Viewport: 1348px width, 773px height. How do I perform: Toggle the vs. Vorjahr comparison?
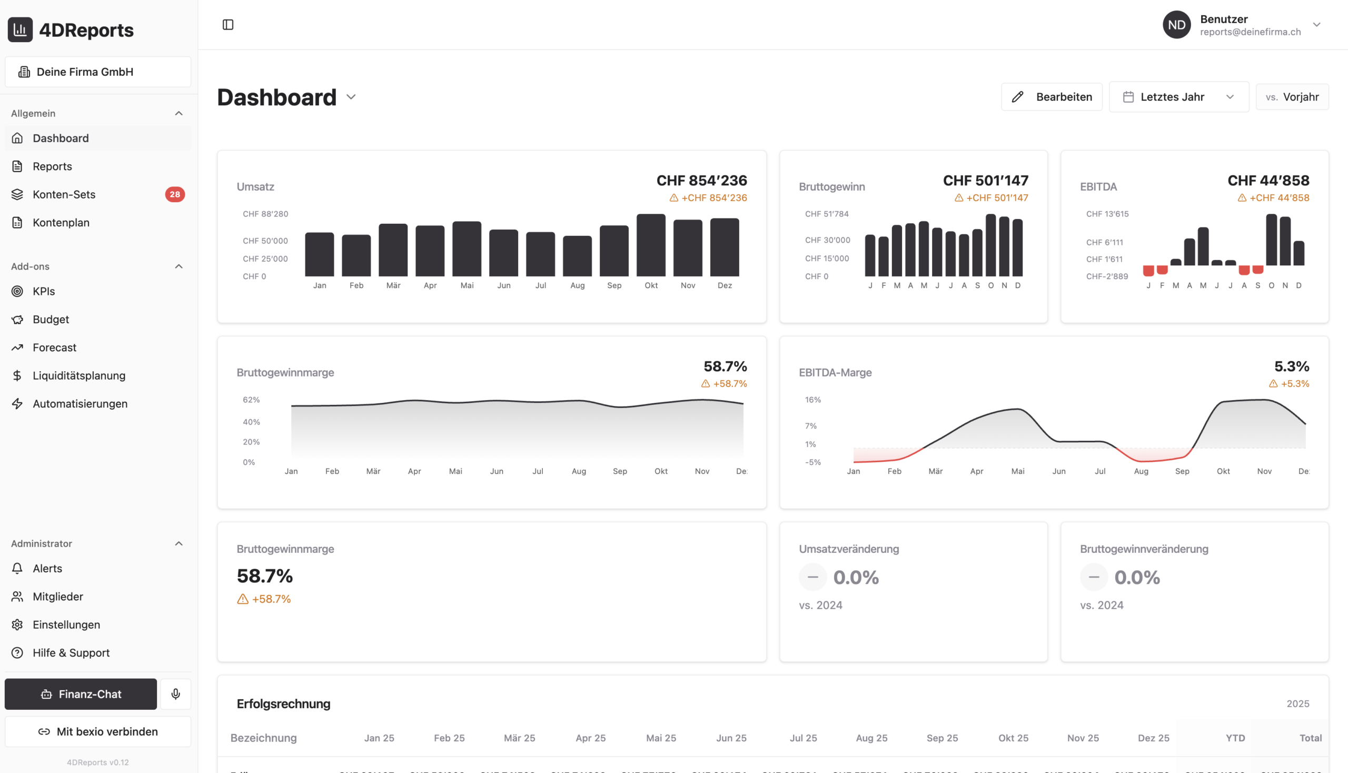pyautogui.click(x=1292, y=97)
